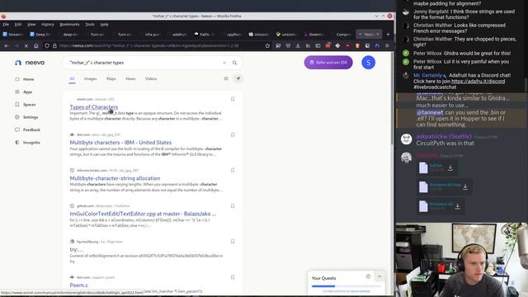Open the Types of Characters link

[x=94, y=107]
